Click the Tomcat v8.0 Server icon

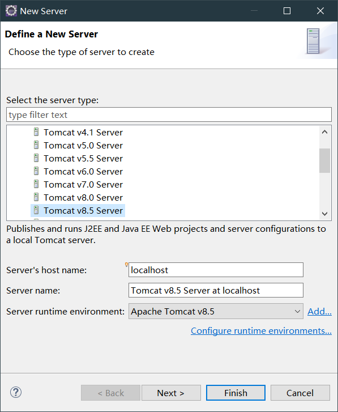click(36, 197)
